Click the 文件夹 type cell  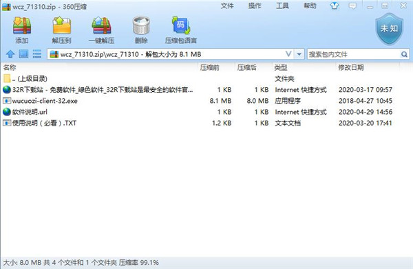click(284, 78)
